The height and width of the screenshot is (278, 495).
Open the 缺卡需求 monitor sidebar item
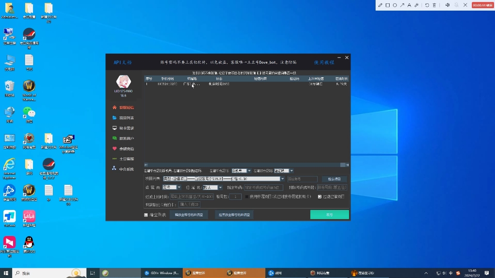[x=123, y=128]
